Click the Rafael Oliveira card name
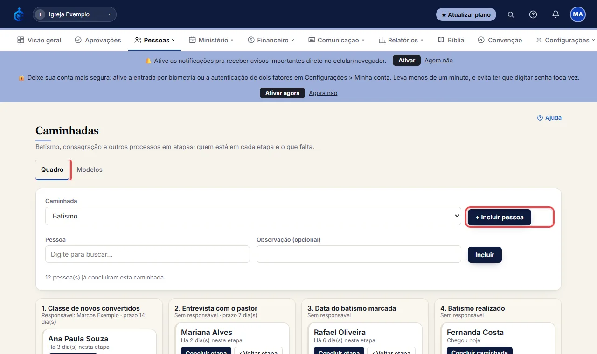The width and height of the screenshot is (597, 354). pyautogui.click(x=340, y=333)
